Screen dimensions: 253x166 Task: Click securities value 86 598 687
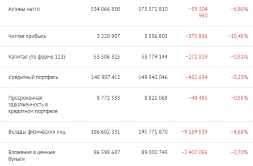(107, 152)
